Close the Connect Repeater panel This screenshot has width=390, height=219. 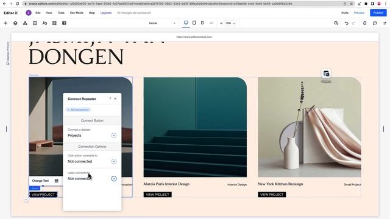tap(115, 99)
